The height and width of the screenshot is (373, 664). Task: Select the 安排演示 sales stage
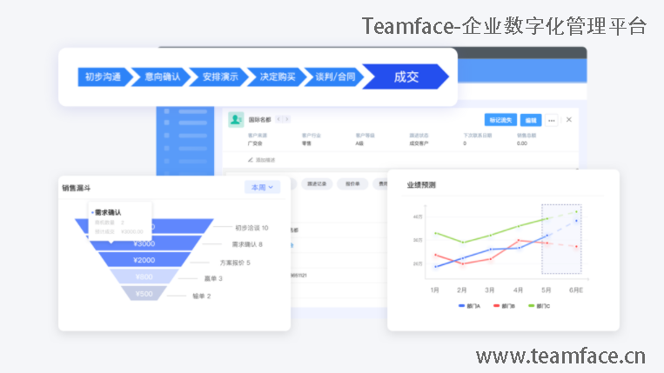pos(220,77)
